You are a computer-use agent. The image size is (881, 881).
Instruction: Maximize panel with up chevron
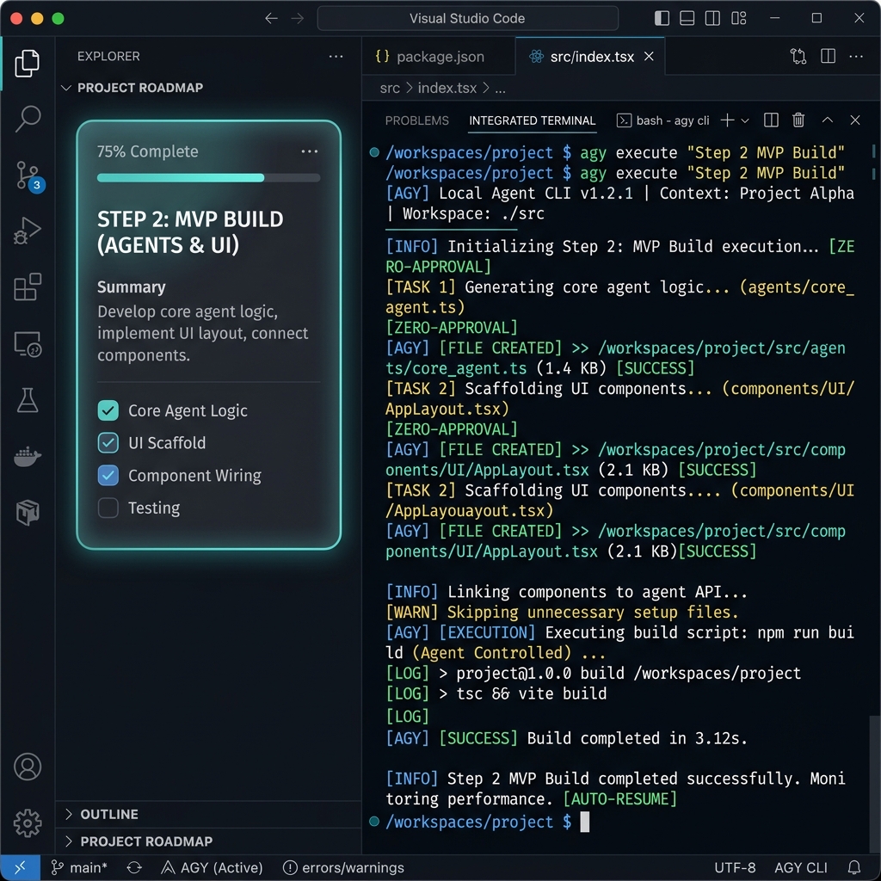point(827,120)
